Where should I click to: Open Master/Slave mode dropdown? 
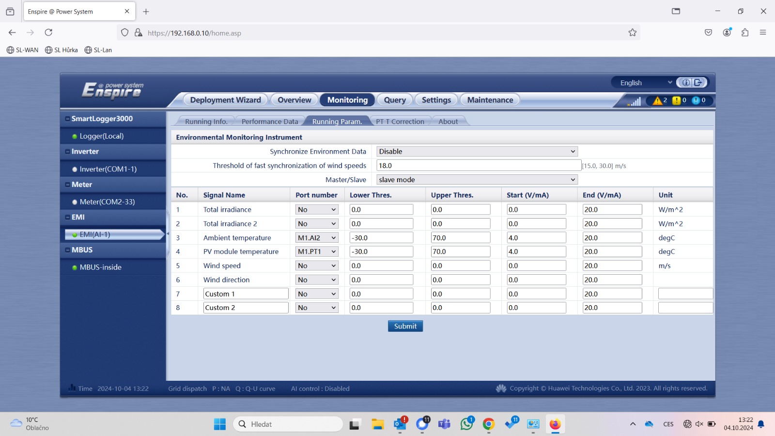pyautogui.click(x=477, y=179)
